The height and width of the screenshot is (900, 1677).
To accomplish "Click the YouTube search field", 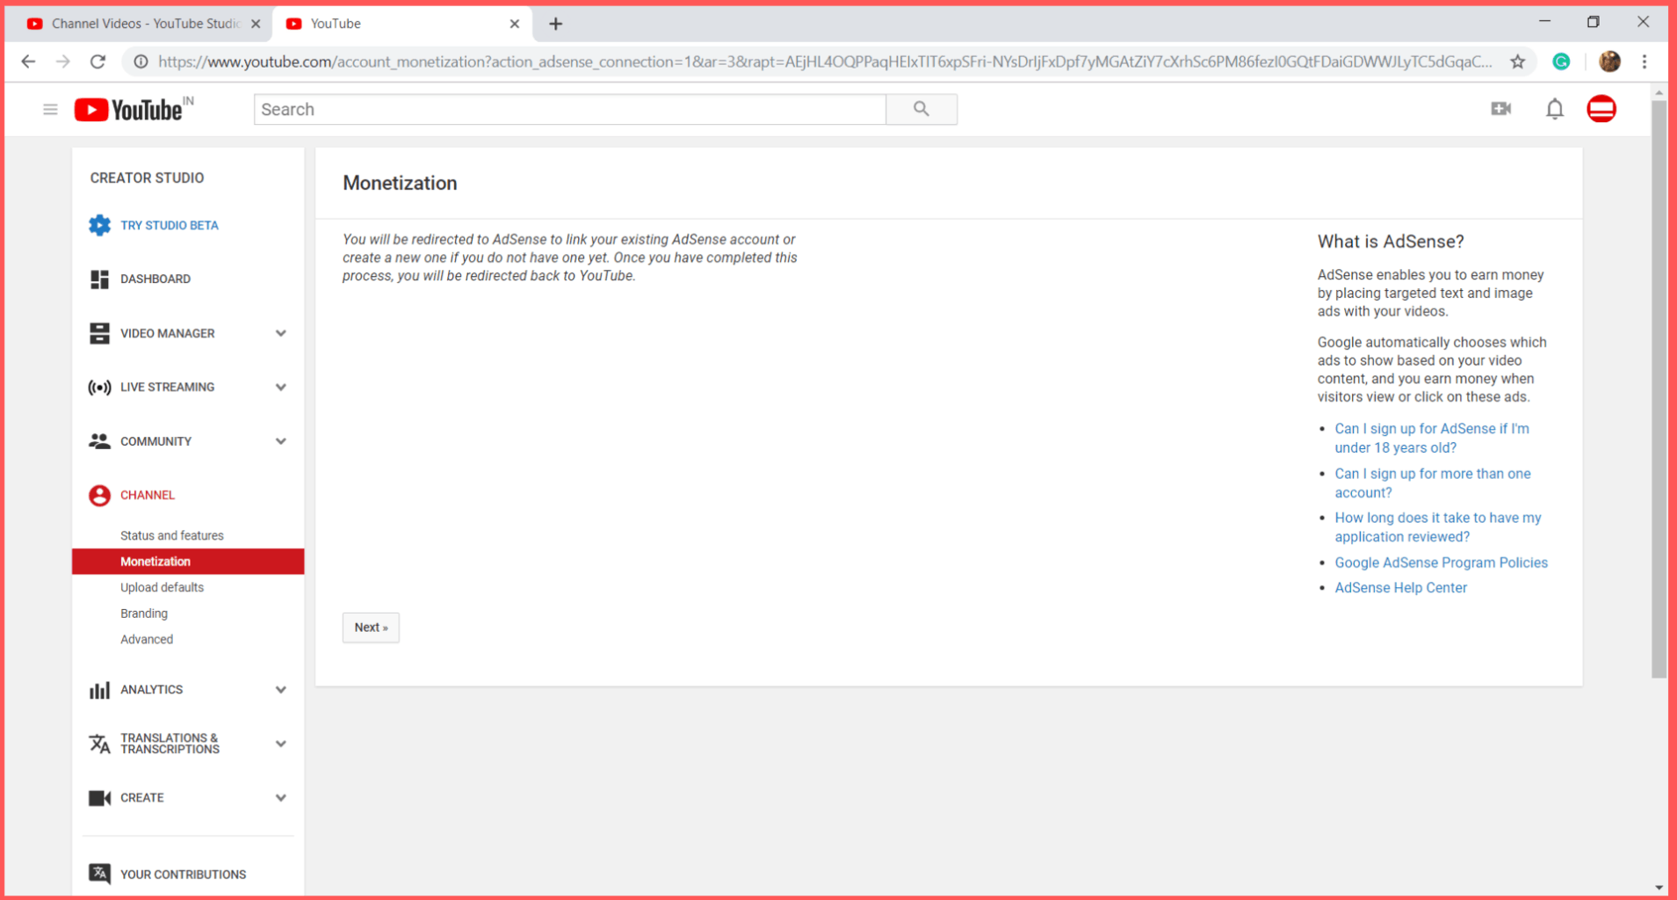I will (570, 109).
